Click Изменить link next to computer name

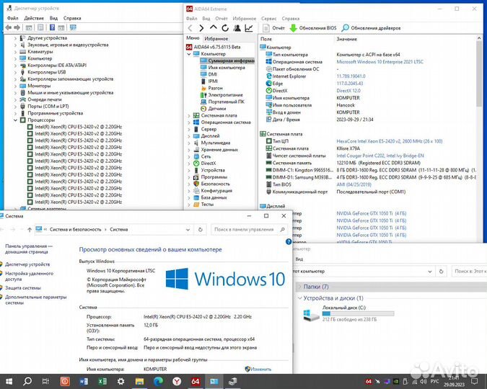(x=261, y=369)
